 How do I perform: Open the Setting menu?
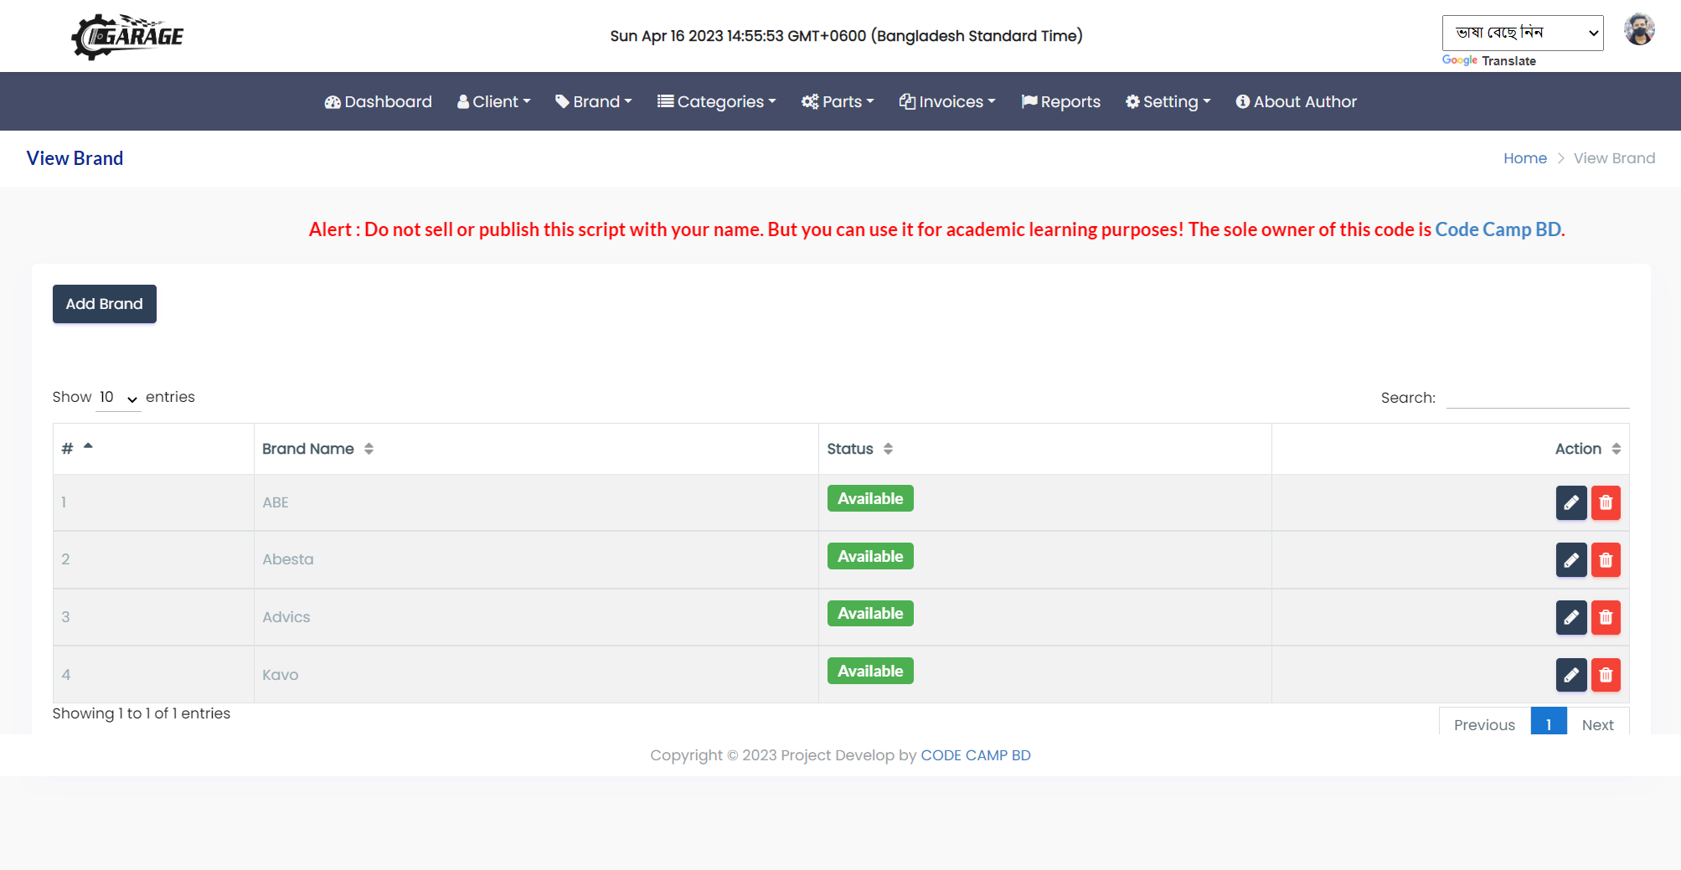[1167, 101]
